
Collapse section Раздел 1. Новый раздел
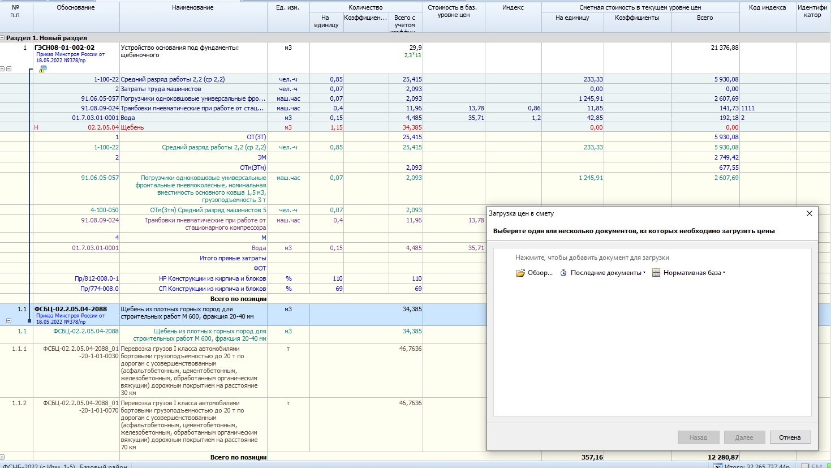(3, 38)
